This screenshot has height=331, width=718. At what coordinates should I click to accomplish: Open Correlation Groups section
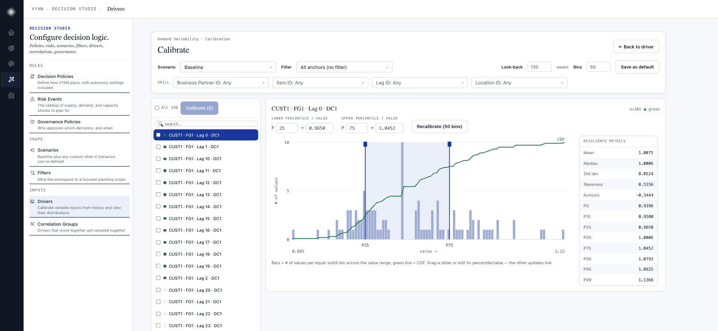click(79, 227)
